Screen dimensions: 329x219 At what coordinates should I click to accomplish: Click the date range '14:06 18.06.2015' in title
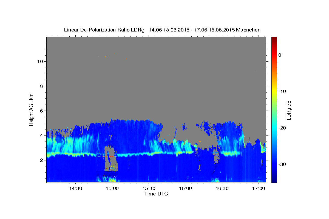point(169,30)
